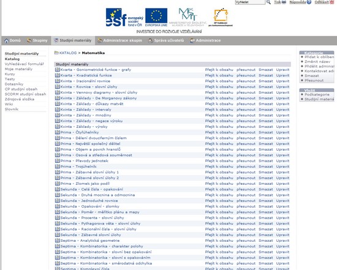Click Smazat in the Kategorie panel
Viewport: 337px width, 270px height.
pyautogui.click(x=312, y=75)
